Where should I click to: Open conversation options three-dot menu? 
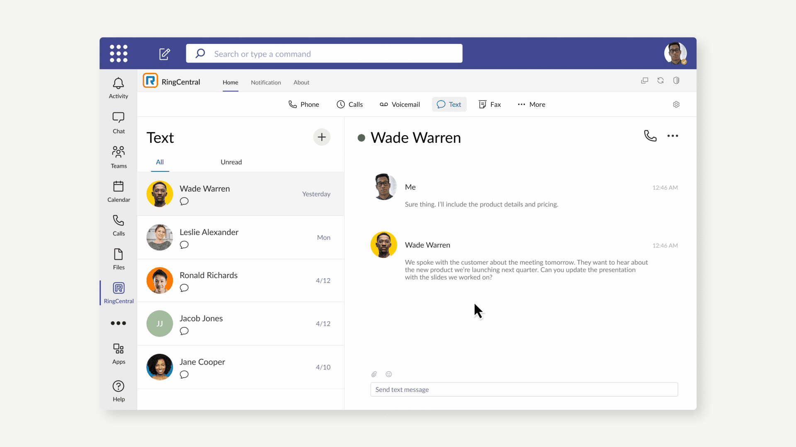pos(672,136)
